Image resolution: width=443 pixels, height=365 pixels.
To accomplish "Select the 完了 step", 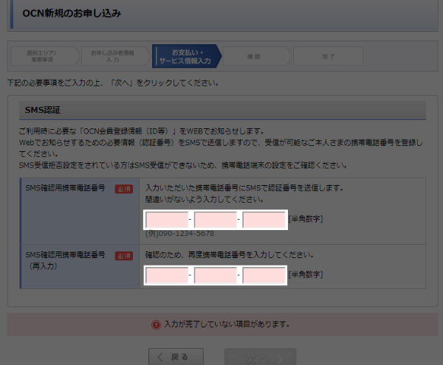I will (x=328, y=56).
